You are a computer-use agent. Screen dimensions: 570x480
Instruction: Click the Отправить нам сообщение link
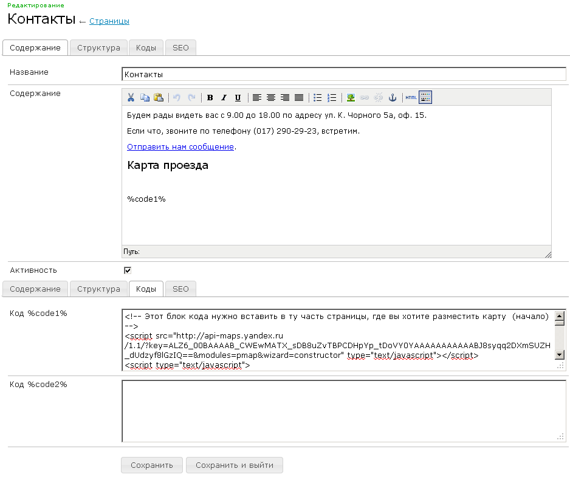pos(180,147)
